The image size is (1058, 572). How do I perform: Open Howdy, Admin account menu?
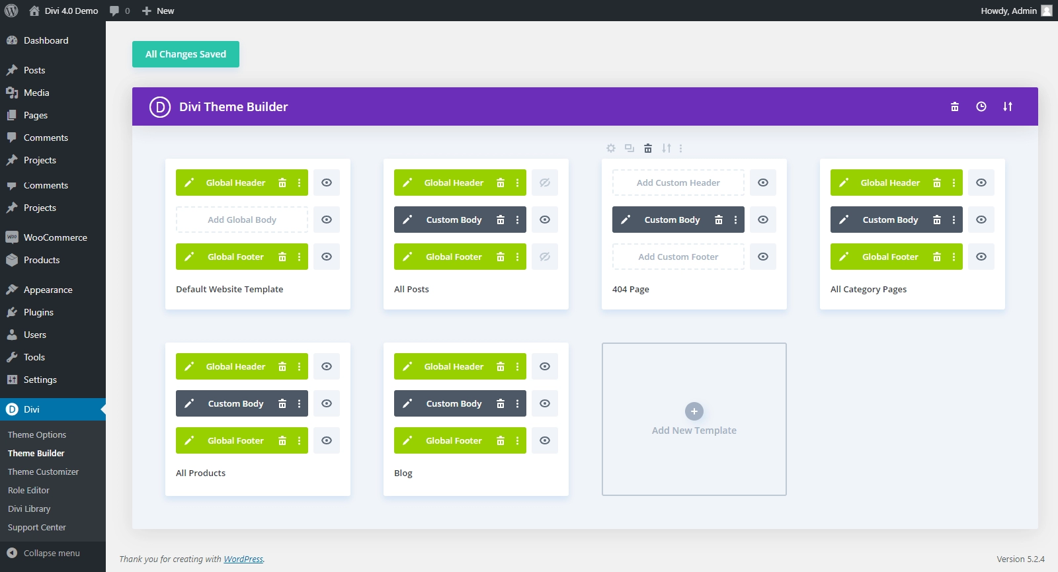point(1016,11)
